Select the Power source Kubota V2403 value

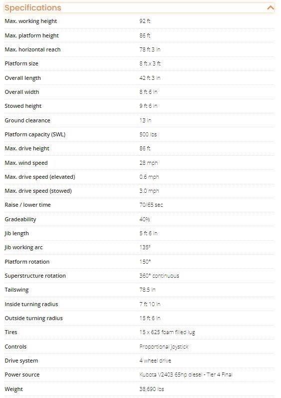[186, 375]
